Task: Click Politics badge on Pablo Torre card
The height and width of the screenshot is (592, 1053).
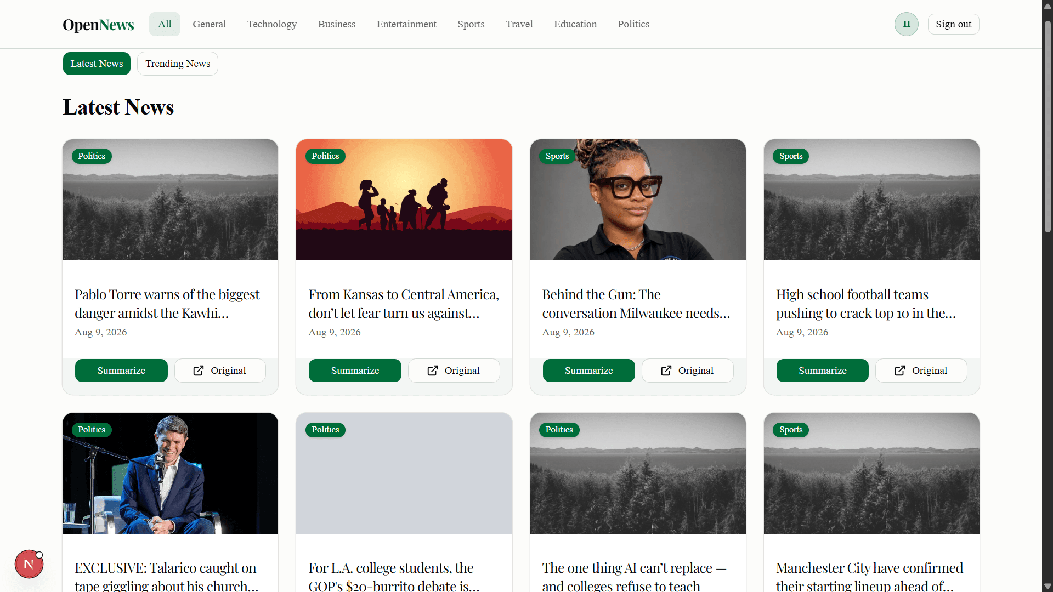Action: [92, 156]
